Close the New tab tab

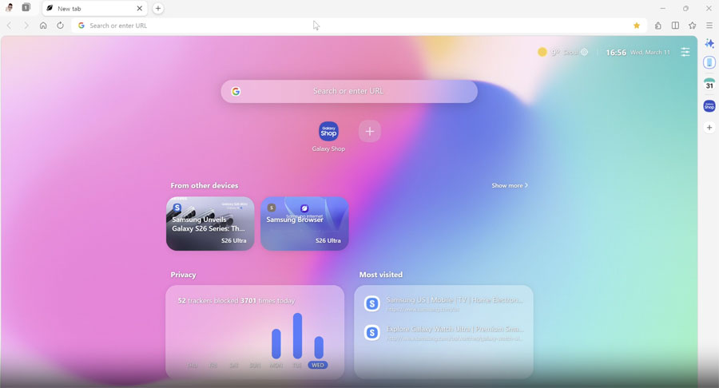coord(139,8)
